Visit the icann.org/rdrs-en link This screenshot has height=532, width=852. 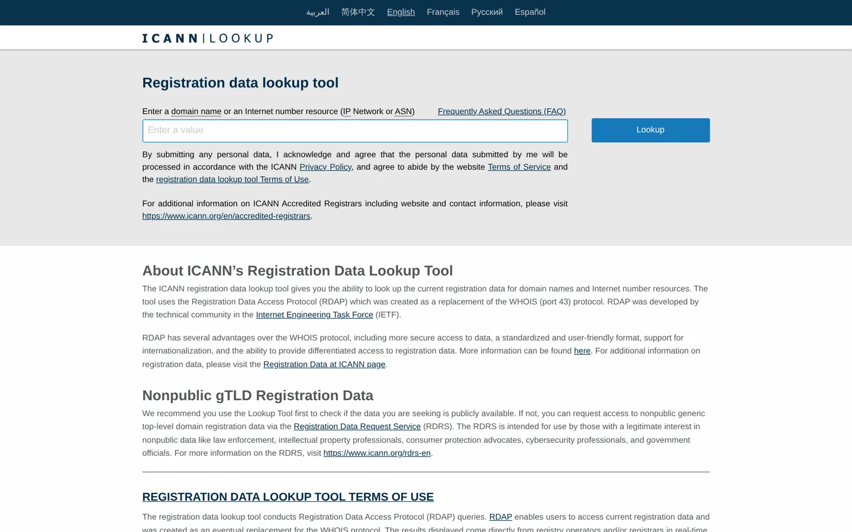point(377,453)
